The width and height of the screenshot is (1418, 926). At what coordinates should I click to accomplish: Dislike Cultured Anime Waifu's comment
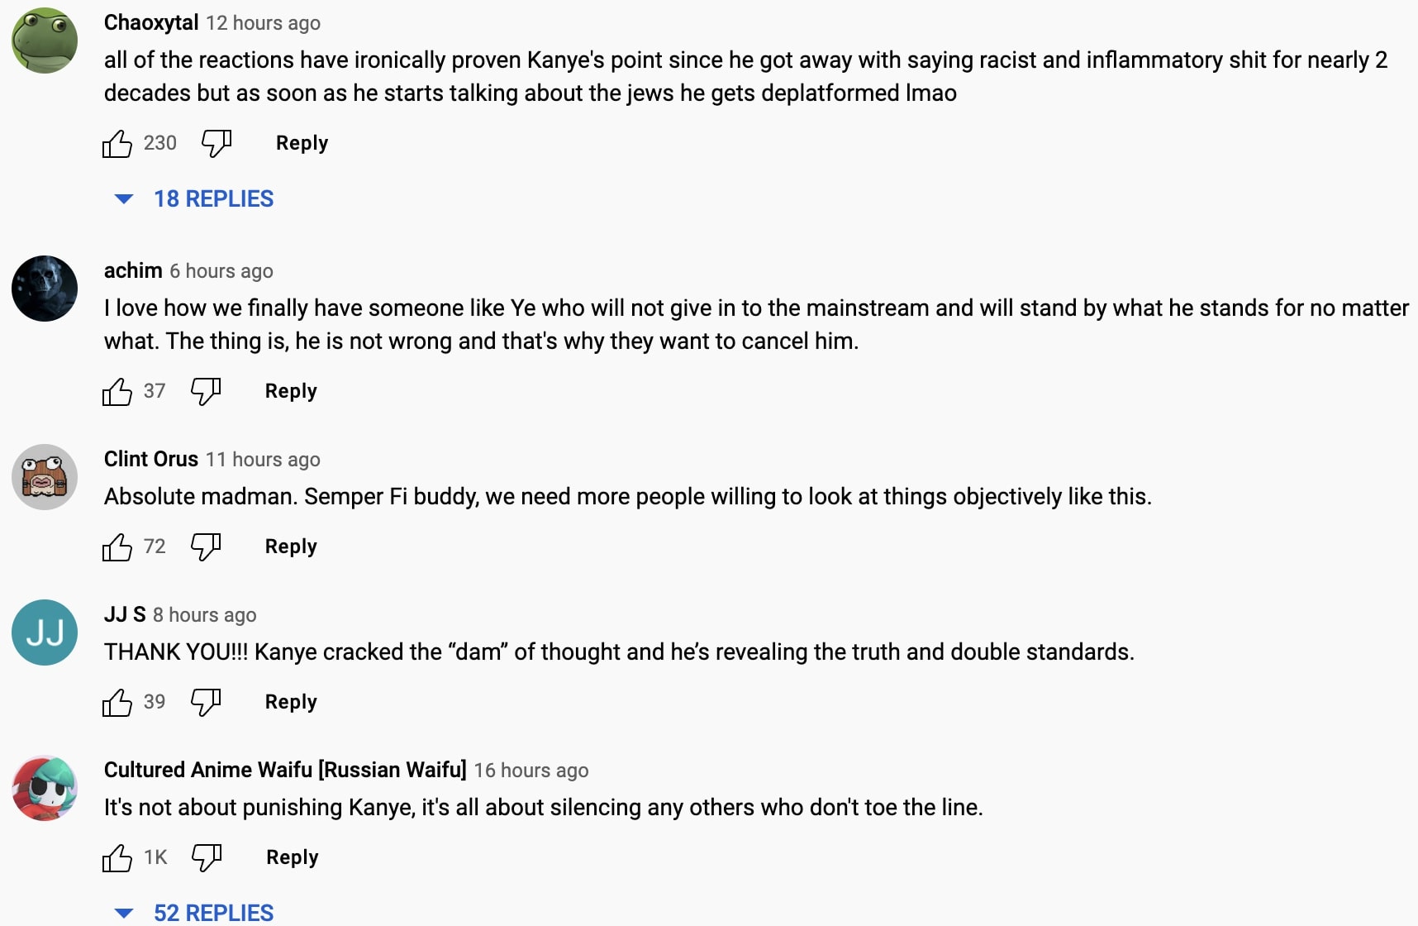[207, 857]
